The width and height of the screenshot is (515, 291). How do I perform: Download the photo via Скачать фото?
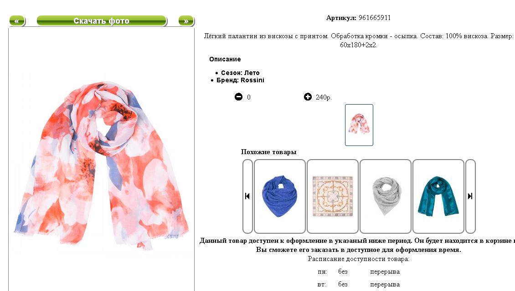102,21
